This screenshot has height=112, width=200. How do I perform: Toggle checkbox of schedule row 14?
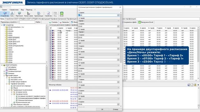(51, 59)
